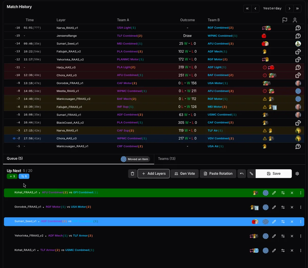Screen dimensions: 308x268
Task: Go to next day chevron
Action: (289, 8)
